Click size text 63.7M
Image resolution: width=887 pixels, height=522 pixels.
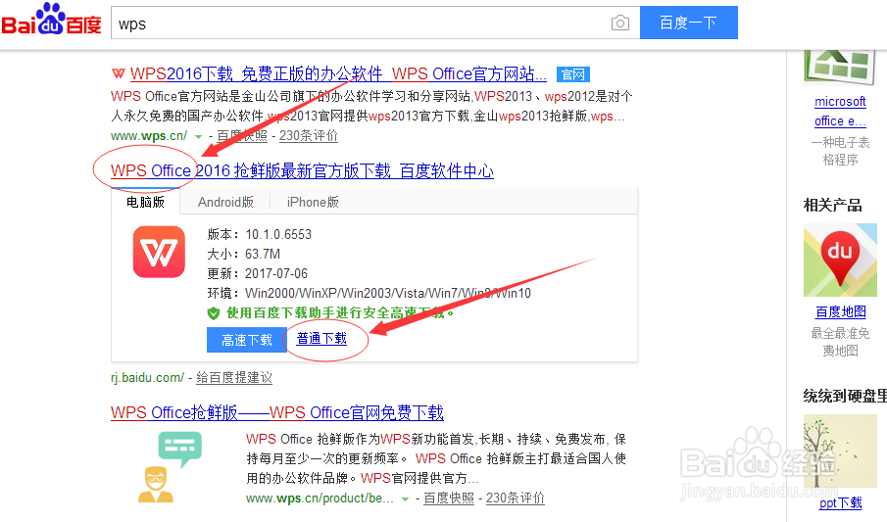coord(263,254)
